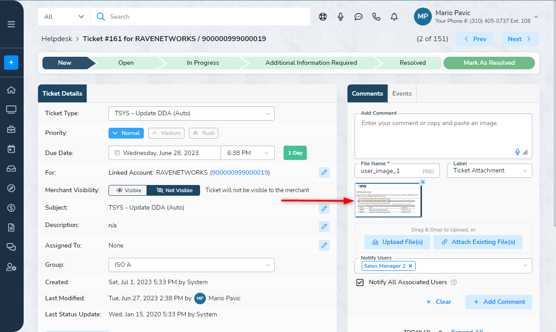556x332 pixels.
Task: Open the Group ISO A dropdown
Action: pyautogui.click(x=192, y=265)
